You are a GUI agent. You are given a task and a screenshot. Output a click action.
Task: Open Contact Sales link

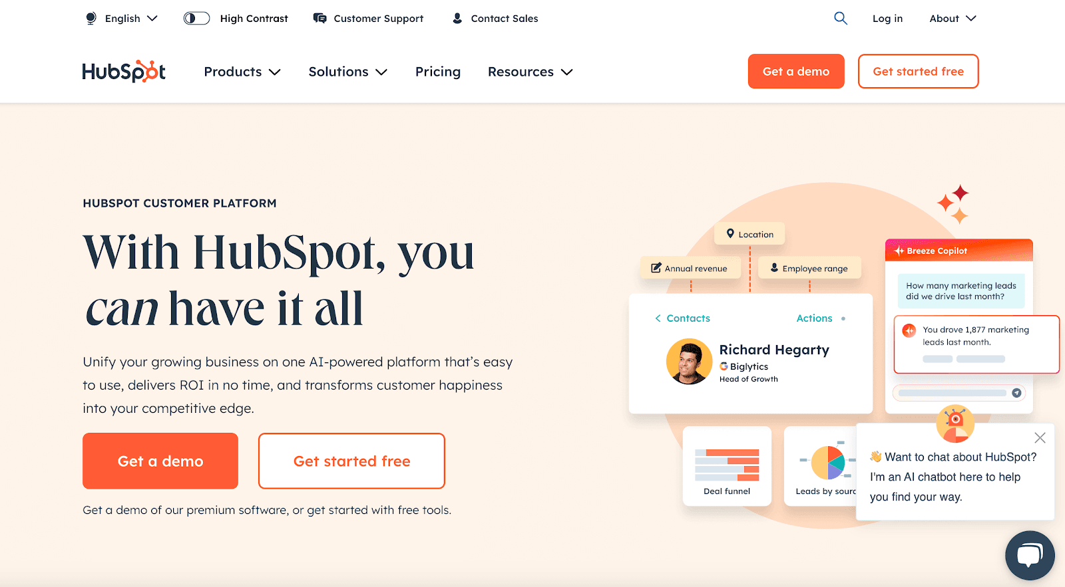pos(505,19)
